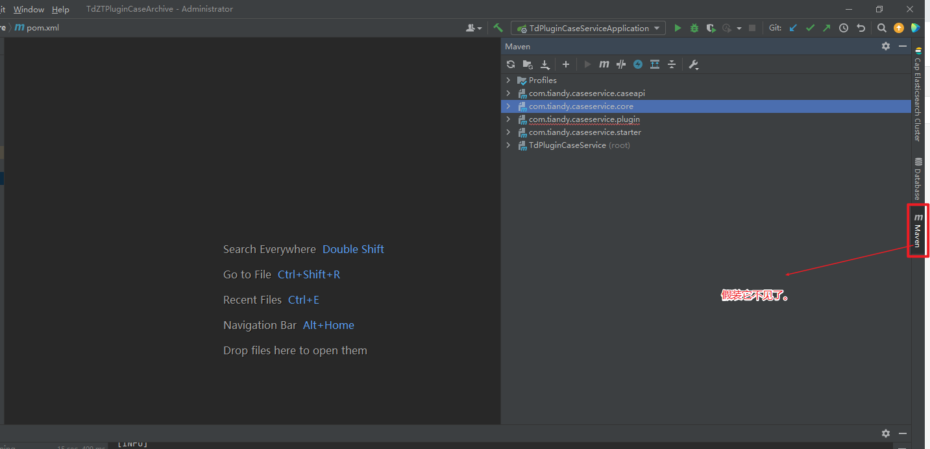Open Cap Elasticsearch Cluster side tab
The width and height of the screenshot is (930, 449).
918,94
